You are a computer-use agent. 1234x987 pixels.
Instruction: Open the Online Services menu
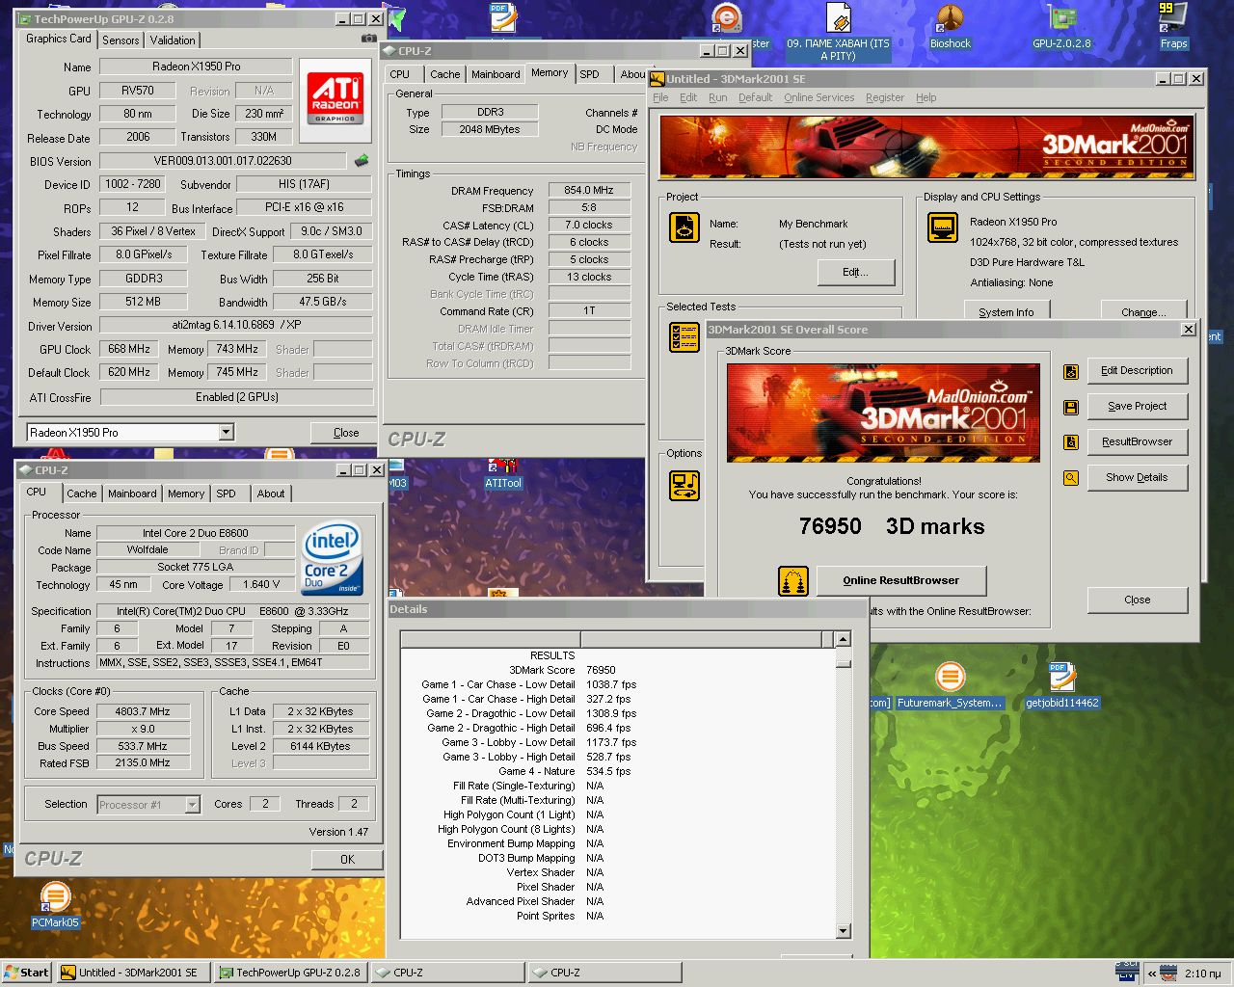click(x=818, y=97)
